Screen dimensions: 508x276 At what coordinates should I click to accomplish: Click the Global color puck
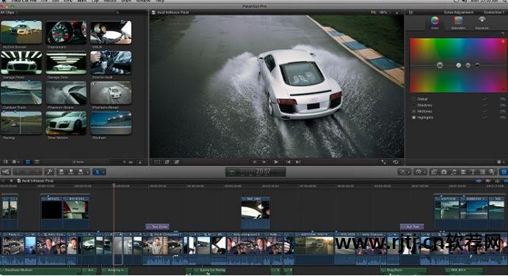[440, 65]
